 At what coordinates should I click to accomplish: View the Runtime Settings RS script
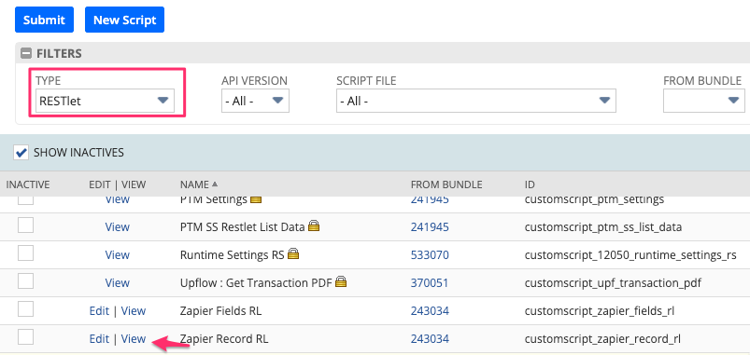(117, 255)
